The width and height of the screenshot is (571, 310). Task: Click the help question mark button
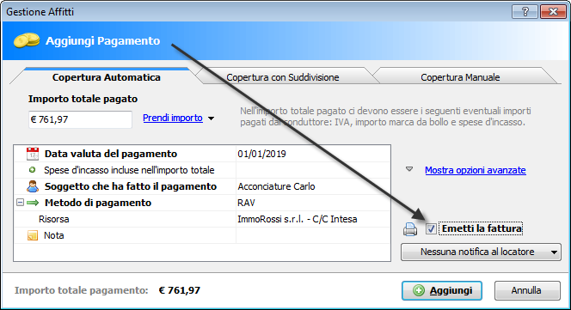pyautogui.click(x=525, y=12)
